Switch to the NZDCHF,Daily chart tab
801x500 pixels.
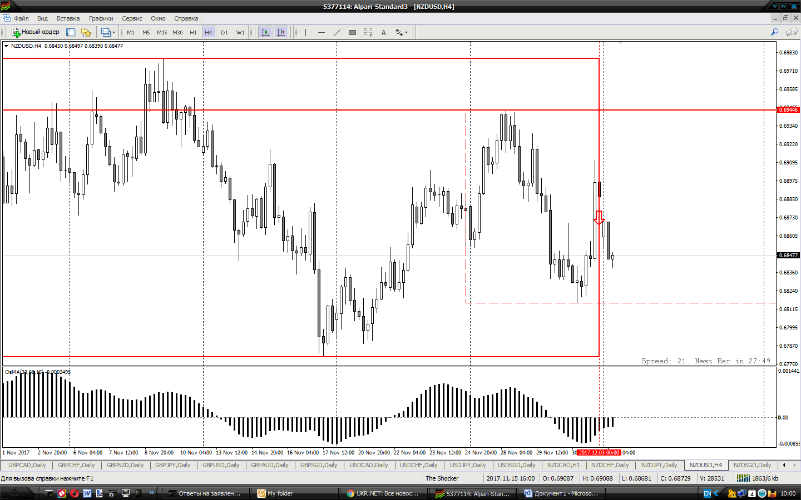[x=610, y=465]
